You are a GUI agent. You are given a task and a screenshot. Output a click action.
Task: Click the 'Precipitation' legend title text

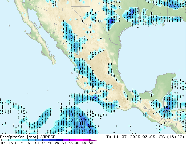coord(12,137)
